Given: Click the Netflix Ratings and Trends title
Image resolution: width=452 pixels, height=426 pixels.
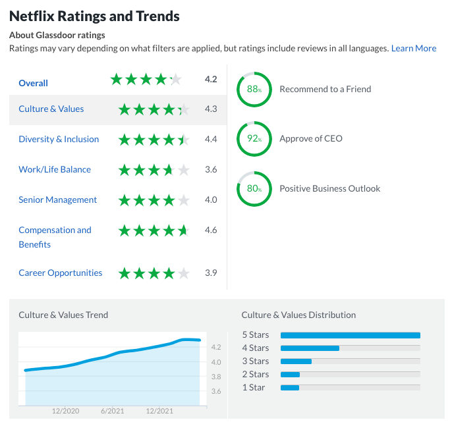Looking at the screenshot, I should (94, 16).
